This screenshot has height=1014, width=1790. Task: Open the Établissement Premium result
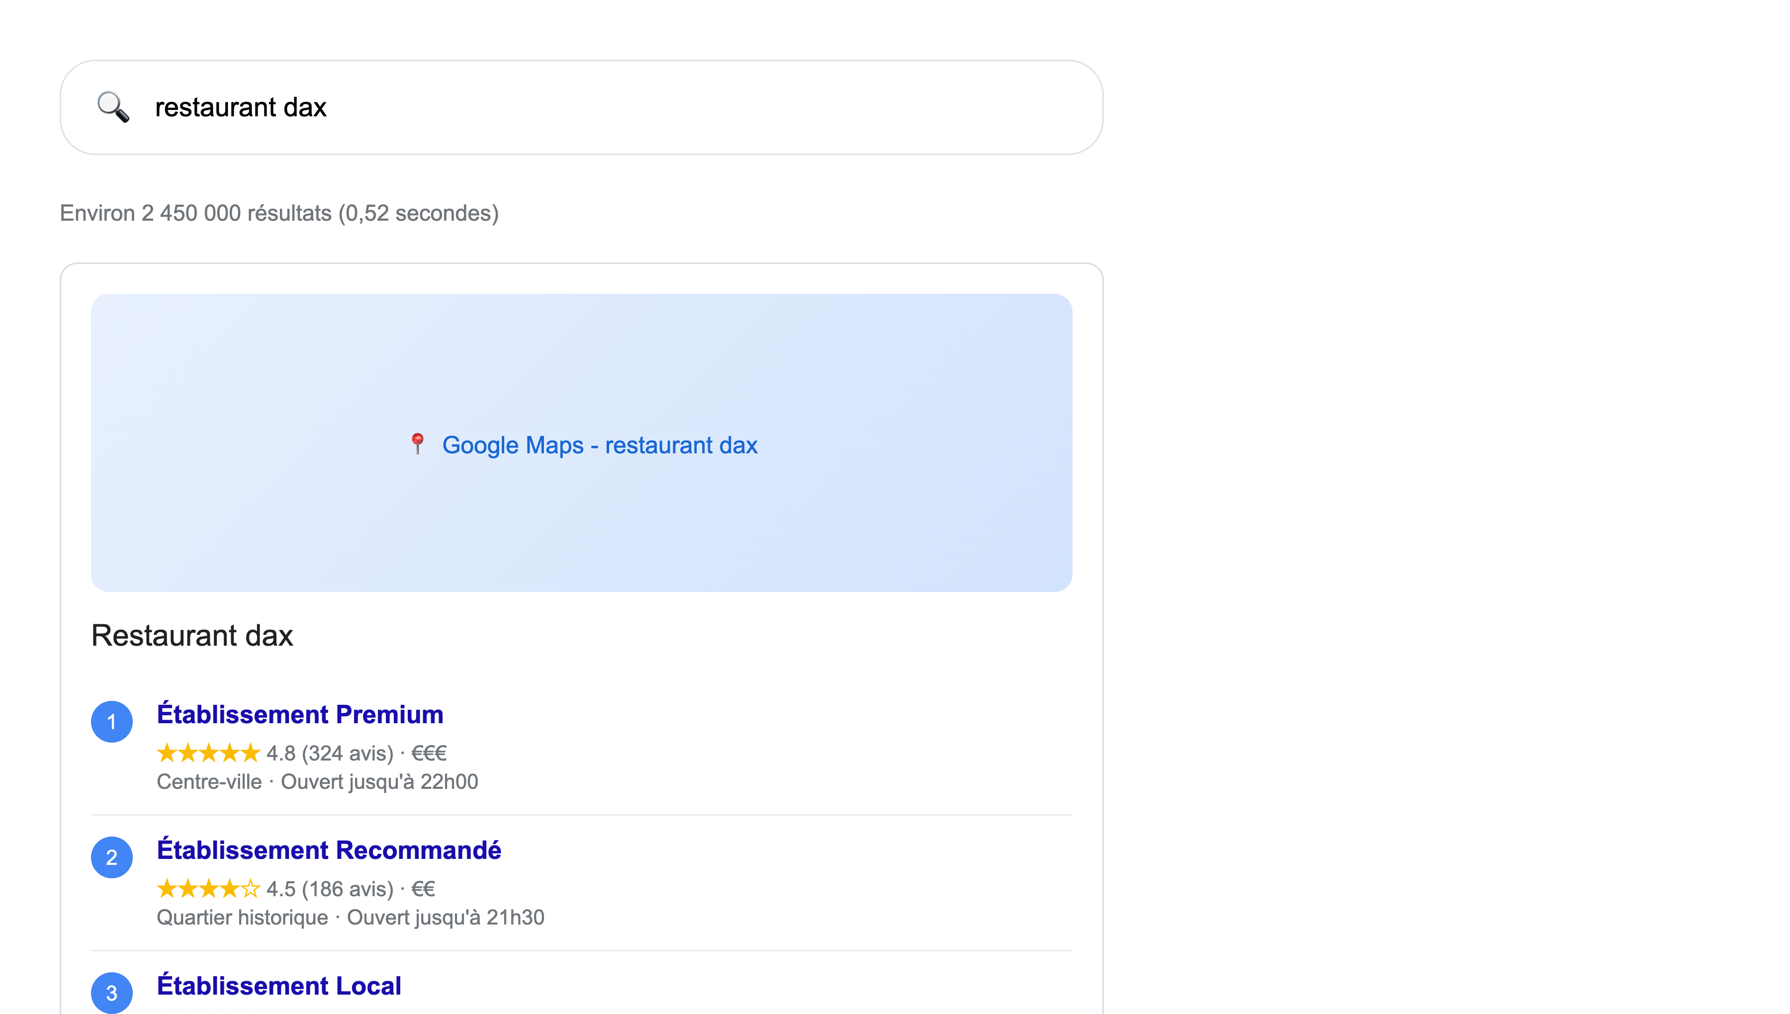300,714
